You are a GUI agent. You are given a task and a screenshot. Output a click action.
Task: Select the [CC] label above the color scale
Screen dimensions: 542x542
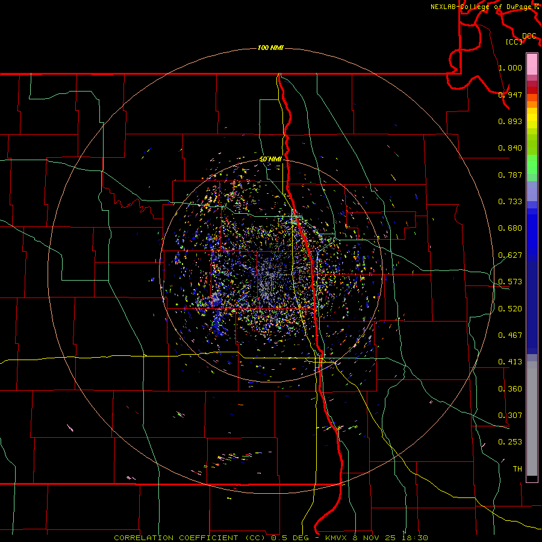coord(514,42)
